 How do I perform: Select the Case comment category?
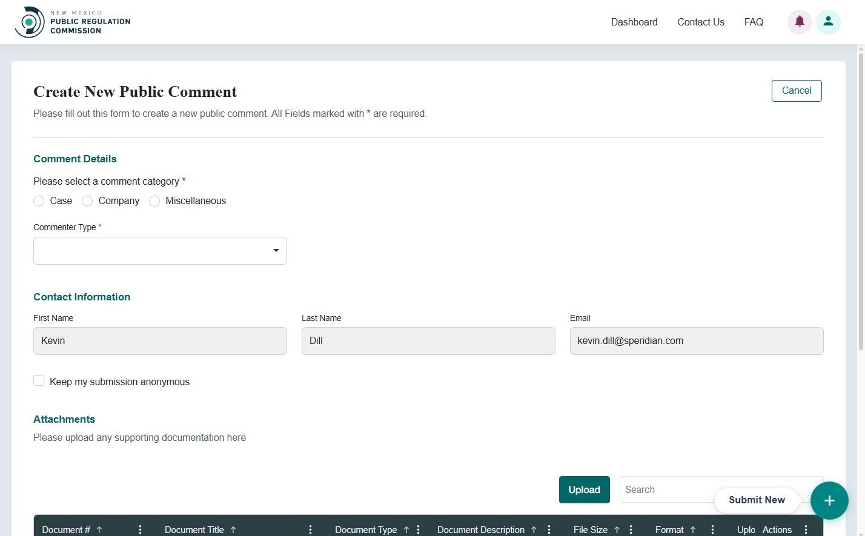pyautogui.click(x=39, y=200)
